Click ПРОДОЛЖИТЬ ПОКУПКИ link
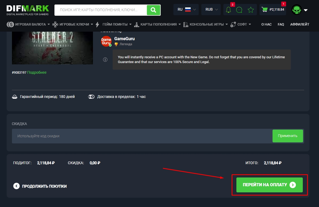319x207 pixels. 44,186
